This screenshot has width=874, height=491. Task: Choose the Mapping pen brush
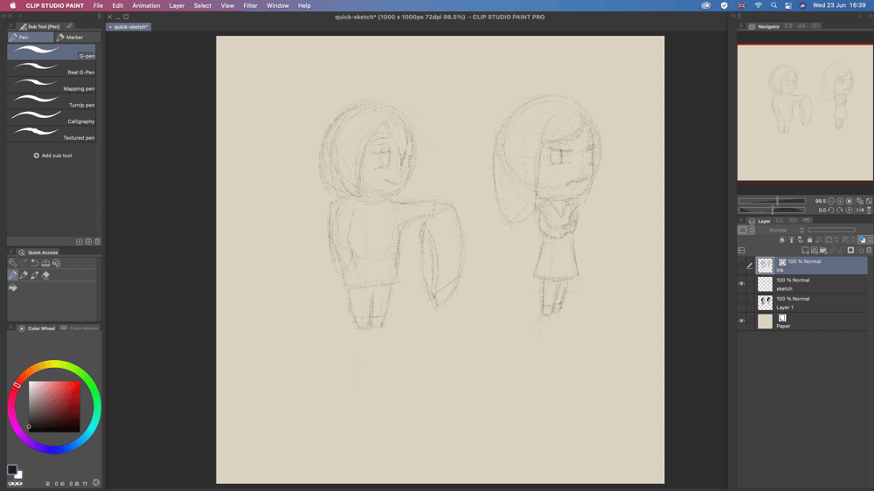(x=52, y=86)
